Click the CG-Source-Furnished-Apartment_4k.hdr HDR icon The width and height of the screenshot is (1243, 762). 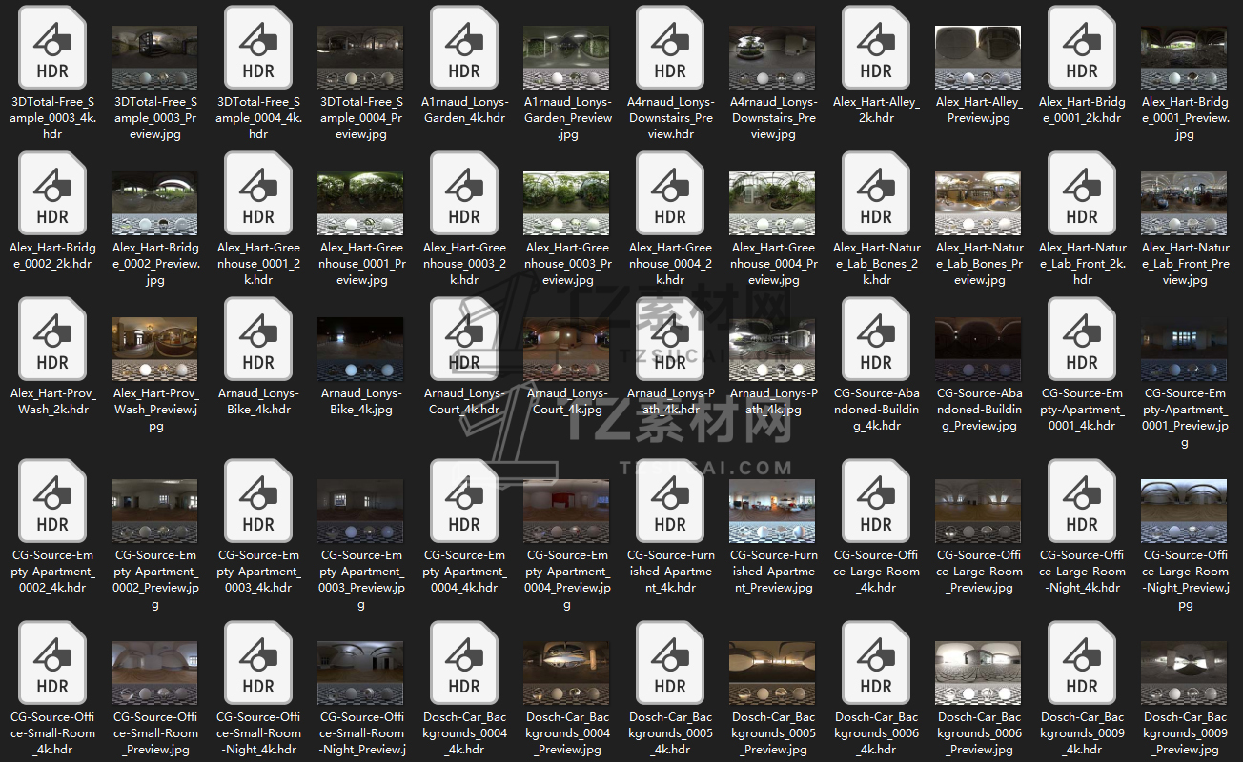pos(670,501)
